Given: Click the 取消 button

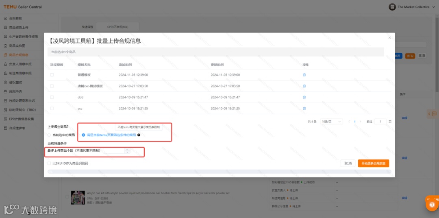Looking at the screenshot, I should tap(348, 163).
